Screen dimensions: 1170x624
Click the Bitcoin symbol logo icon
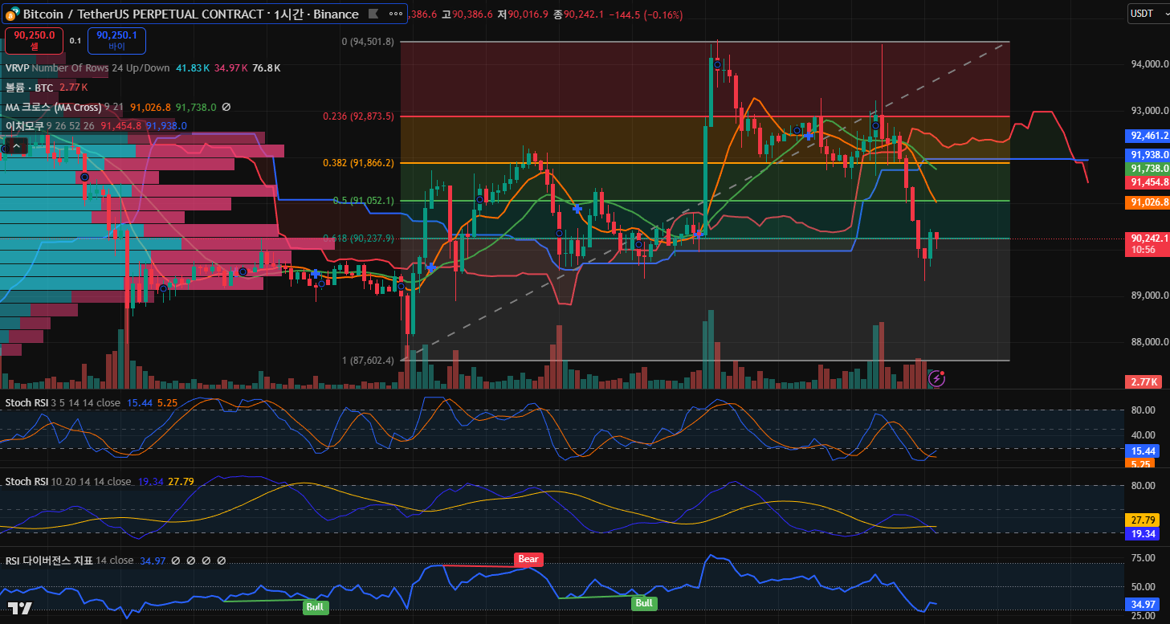click(x=12, y=14)
